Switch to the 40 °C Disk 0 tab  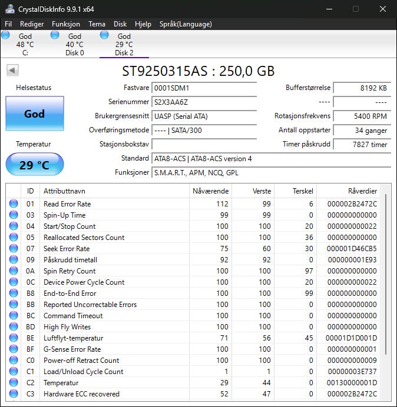[x=75, y=44]
